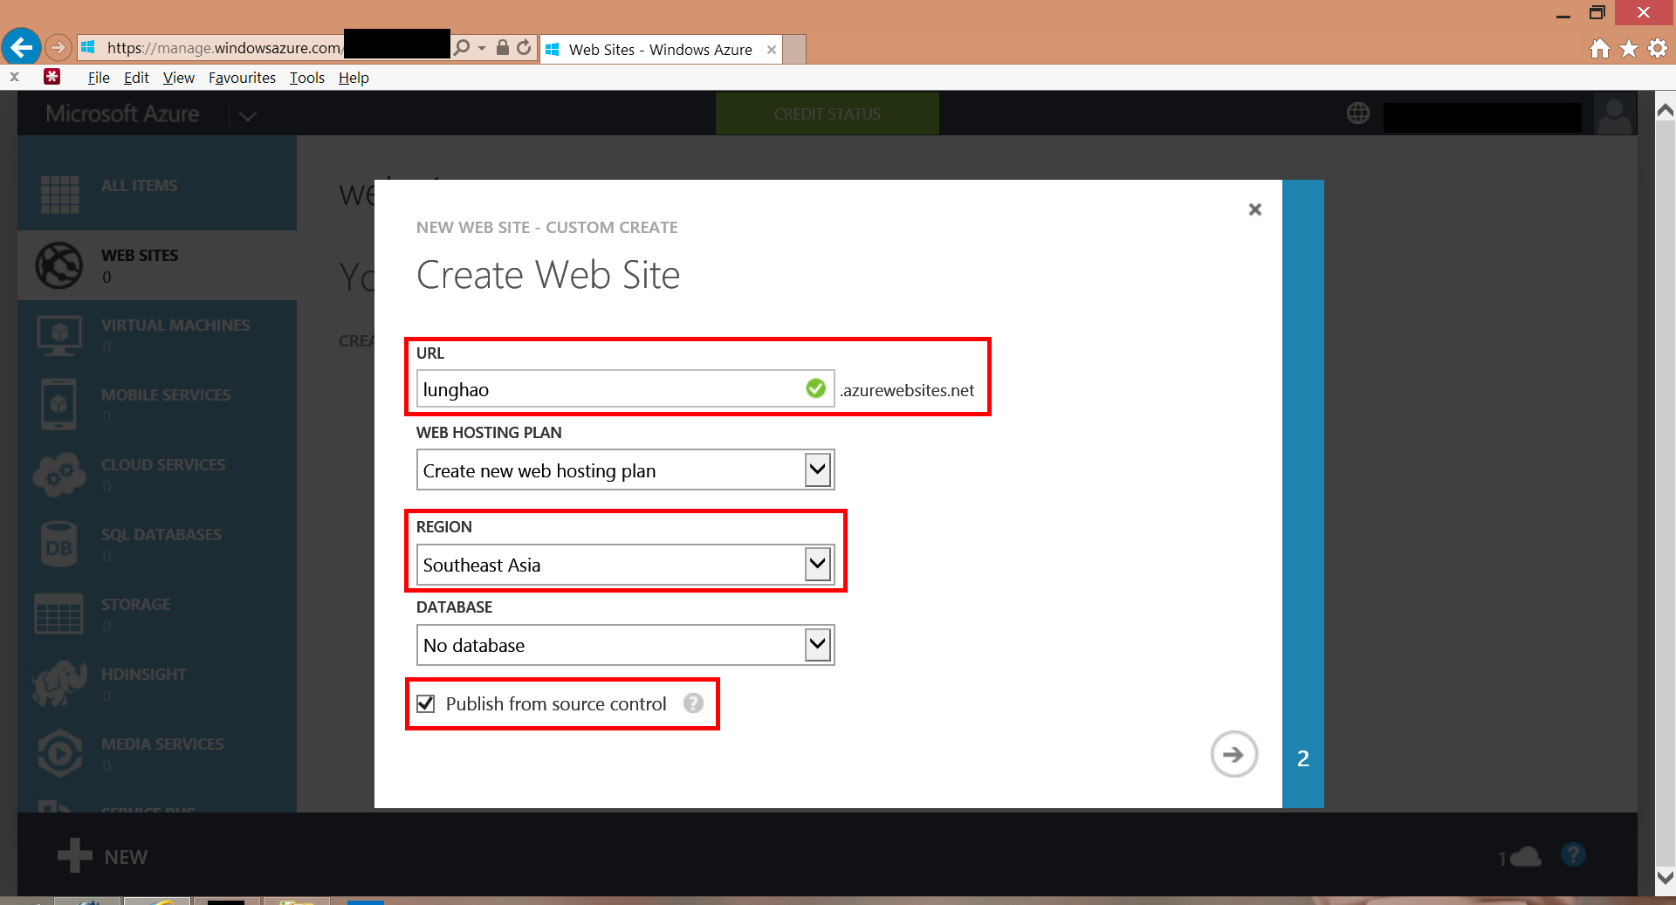Click the wizard step 2 indicator
1676x905 pixels.
(1303, 758)
